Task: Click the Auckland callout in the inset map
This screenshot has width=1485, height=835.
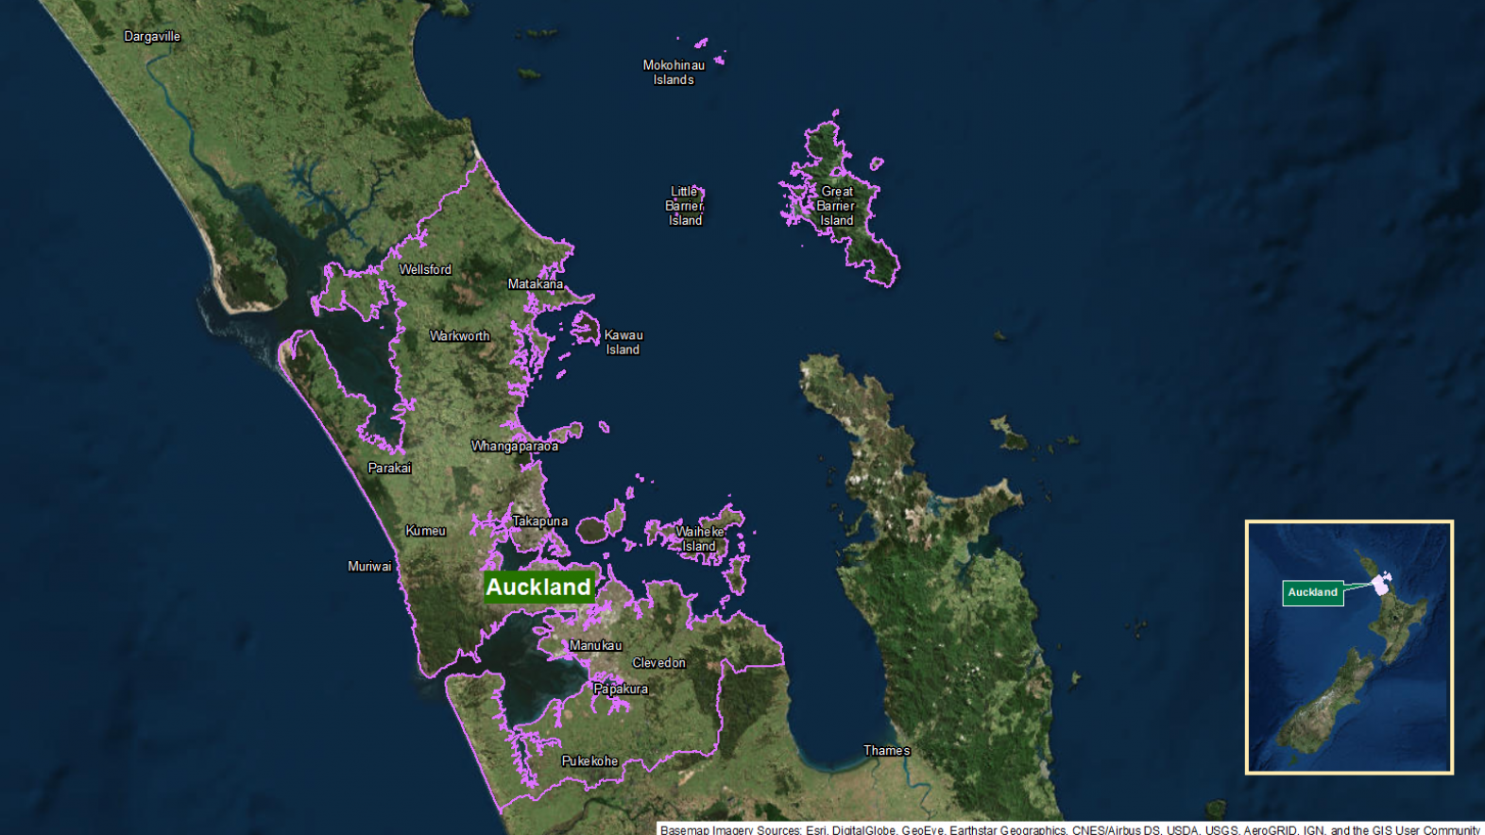Action: click(x=1312, y=592)
